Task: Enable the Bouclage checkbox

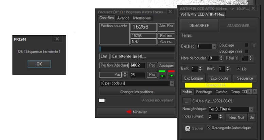Action: point(246,45)
